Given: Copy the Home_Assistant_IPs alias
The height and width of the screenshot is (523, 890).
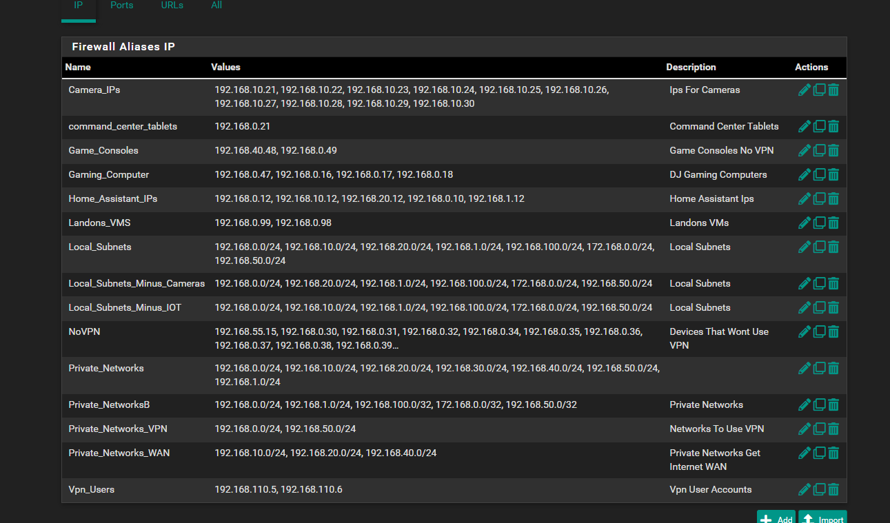Looking at the screenshot, I should [x=819, y=198].
